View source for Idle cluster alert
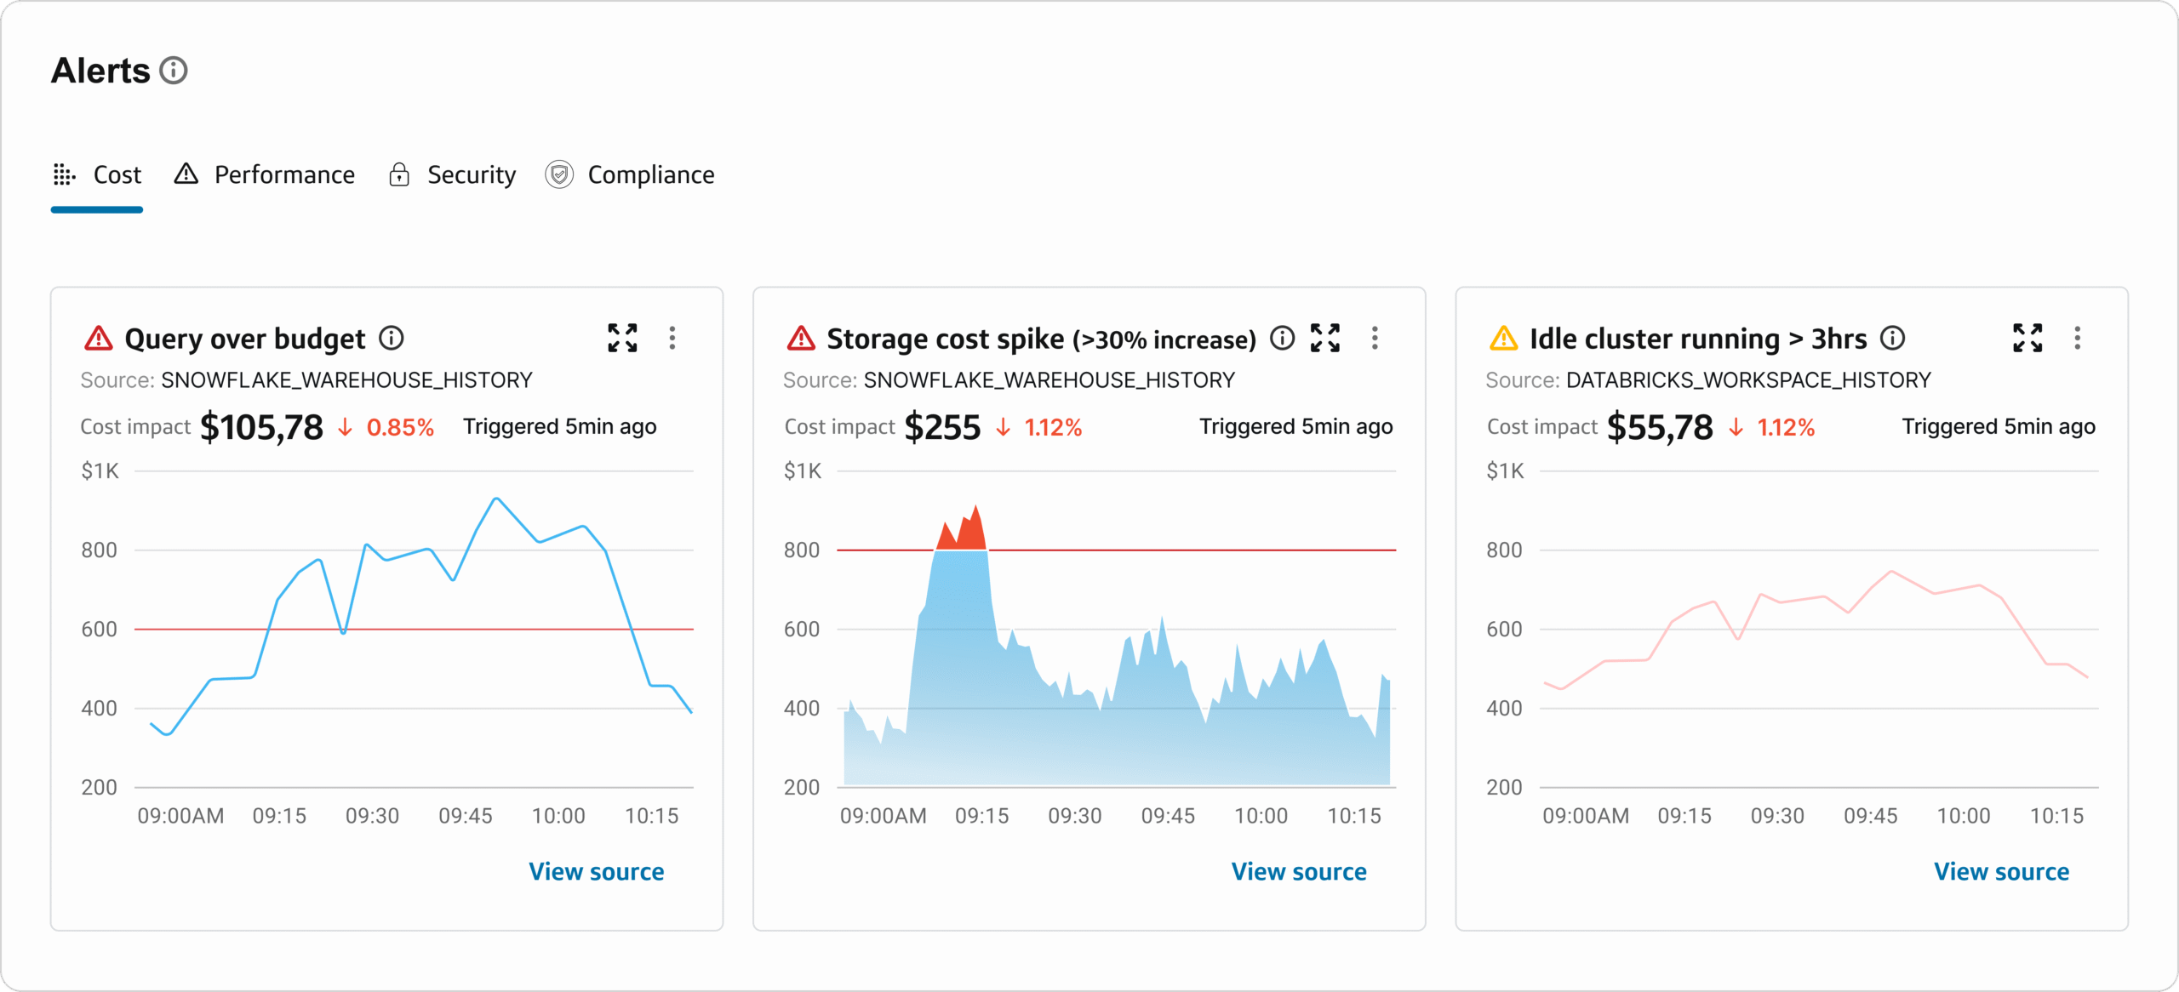Viewport: 2179px width, 992px height. point(2001,871)
